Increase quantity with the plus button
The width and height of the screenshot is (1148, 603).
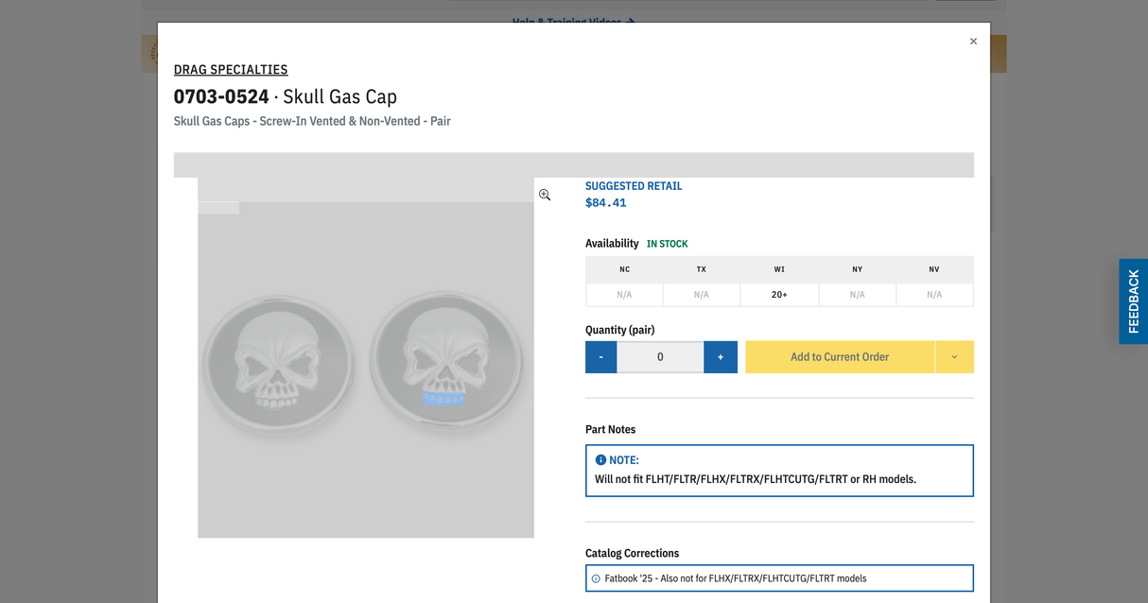[721, 357]
